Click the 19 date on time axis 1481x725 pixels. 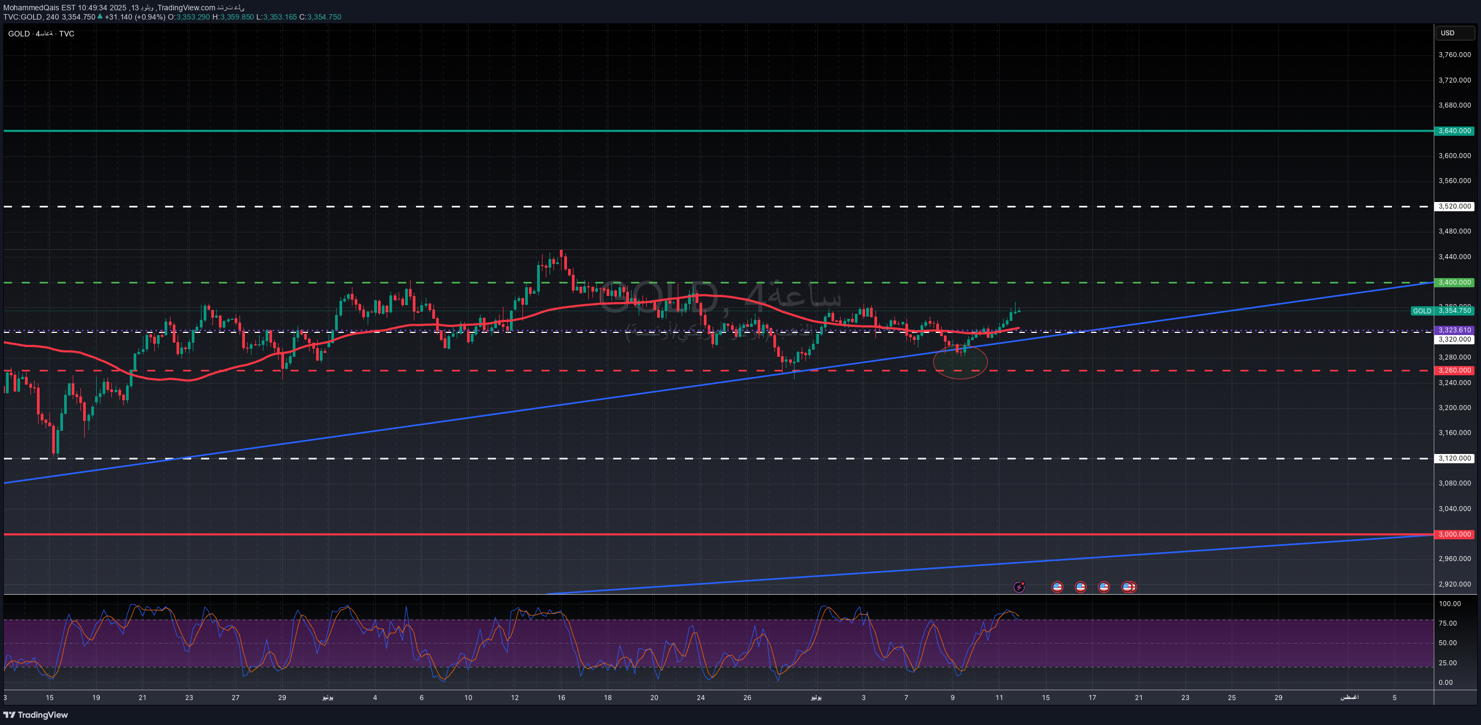(96, 697)
